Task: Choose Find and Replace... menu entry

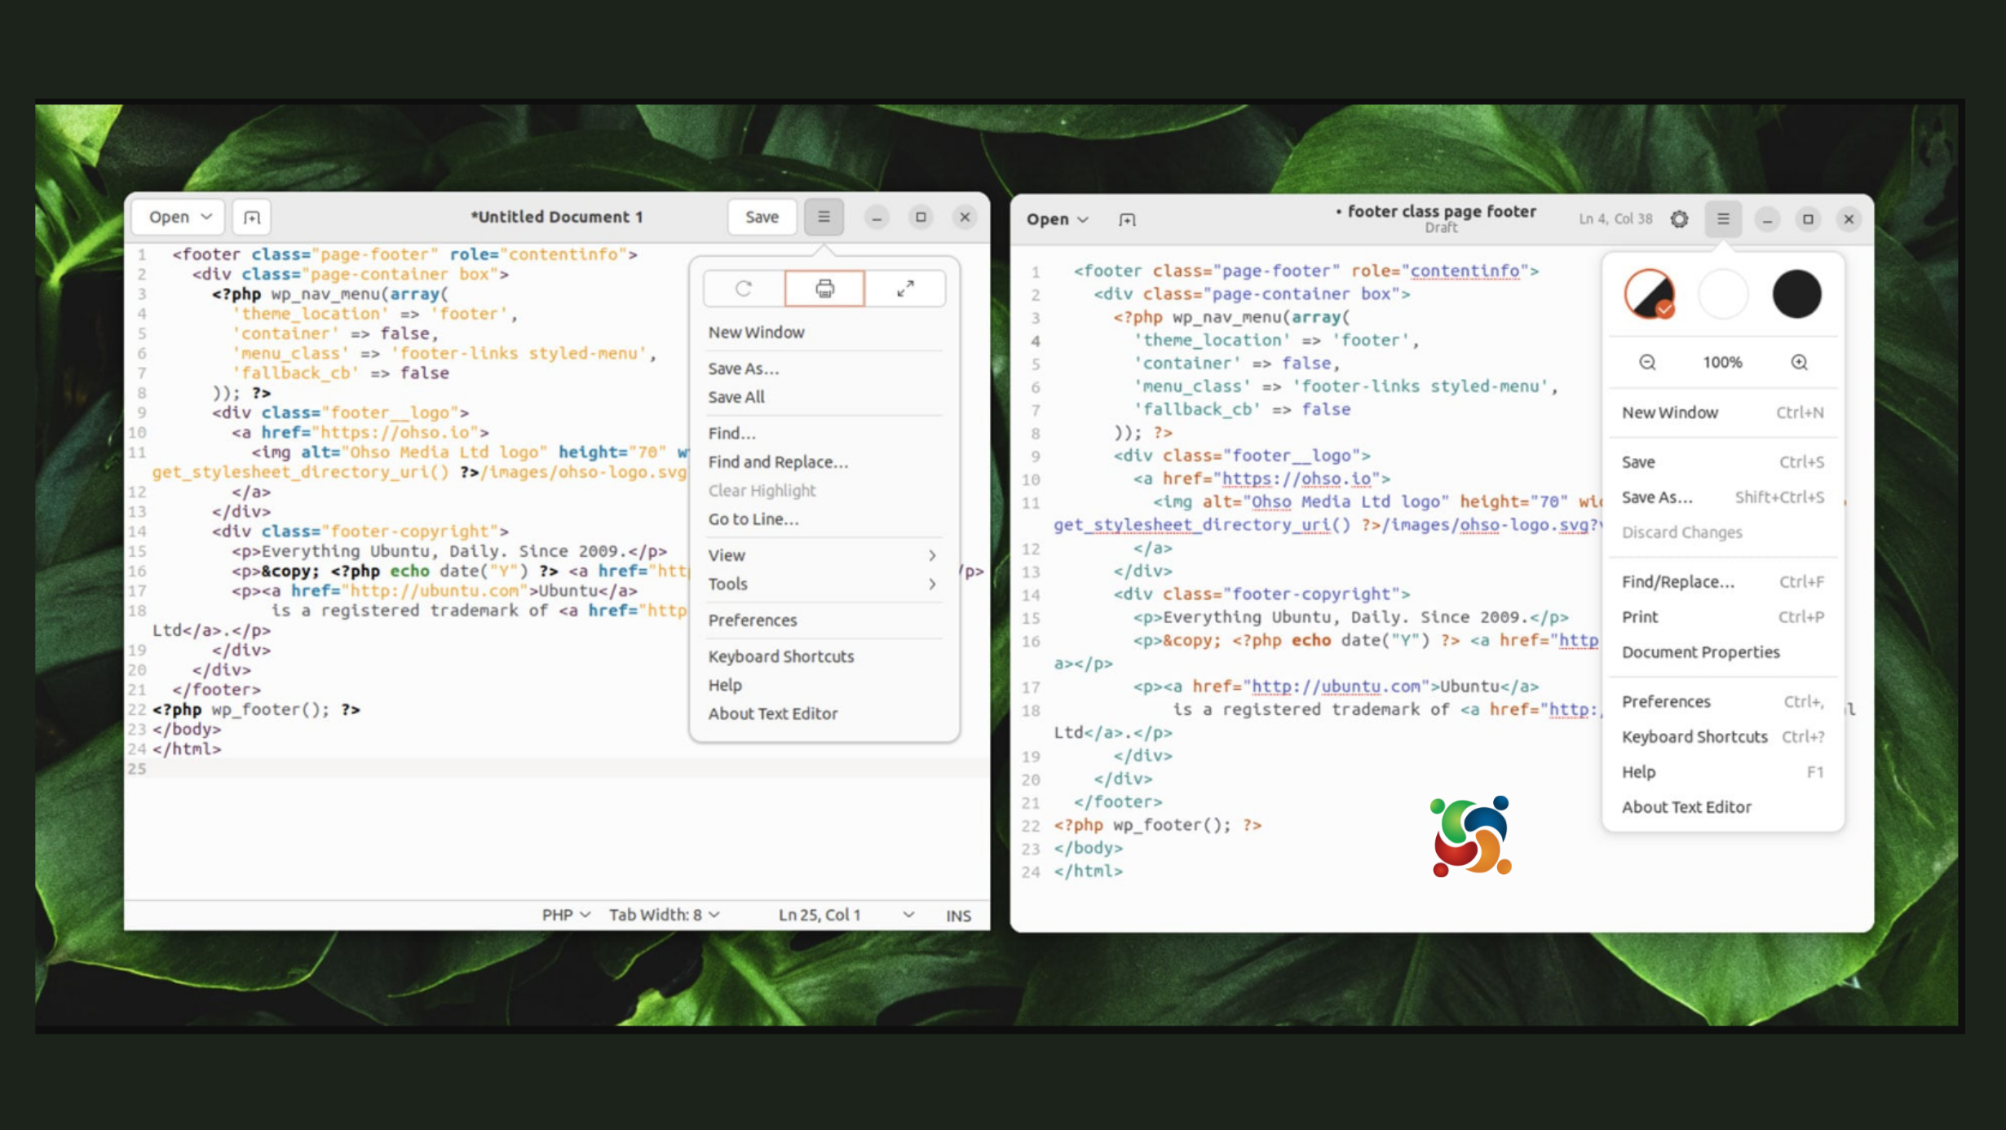Action: [824, 462]
